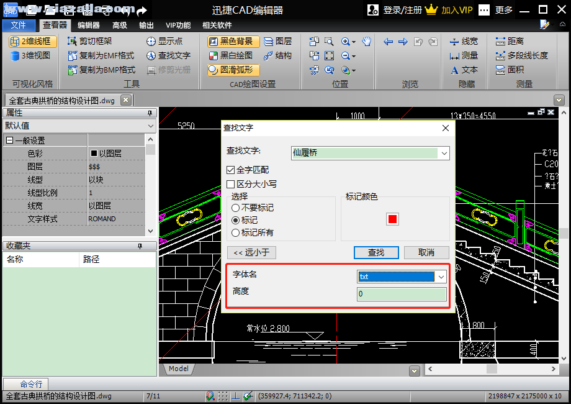Open the globe zoom options dropdown arrow
This screenshot has height=404, width=571.
click(x=354, y=70)
